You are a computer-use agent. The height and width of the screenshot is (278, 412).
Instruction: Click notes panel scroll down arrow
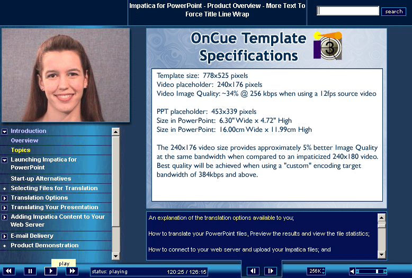tap(381, 254)
